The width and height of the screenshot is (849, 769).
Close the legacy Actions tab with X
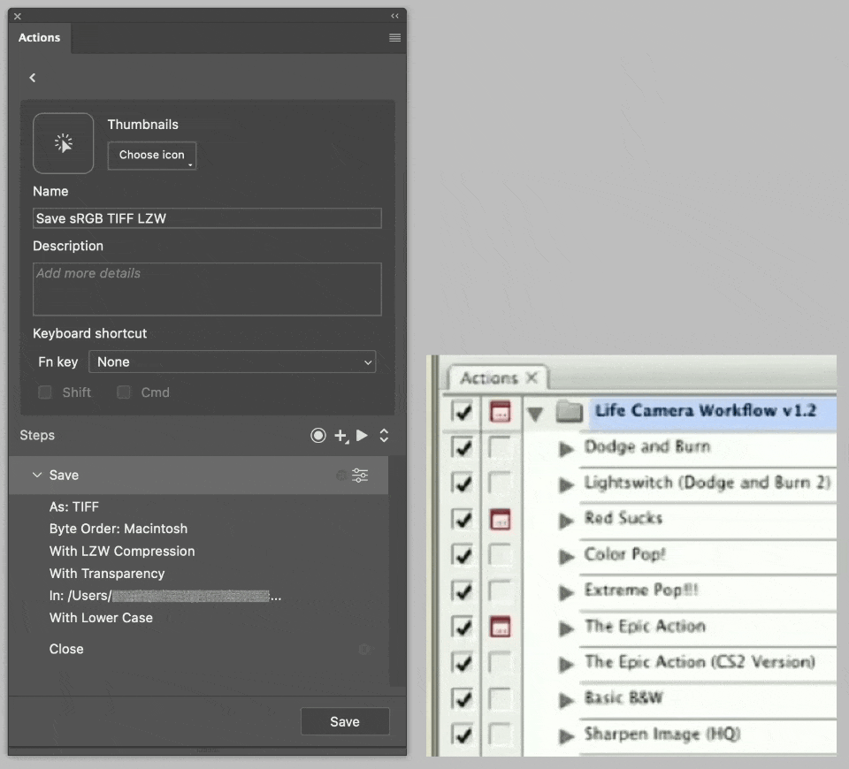point(532,377)
